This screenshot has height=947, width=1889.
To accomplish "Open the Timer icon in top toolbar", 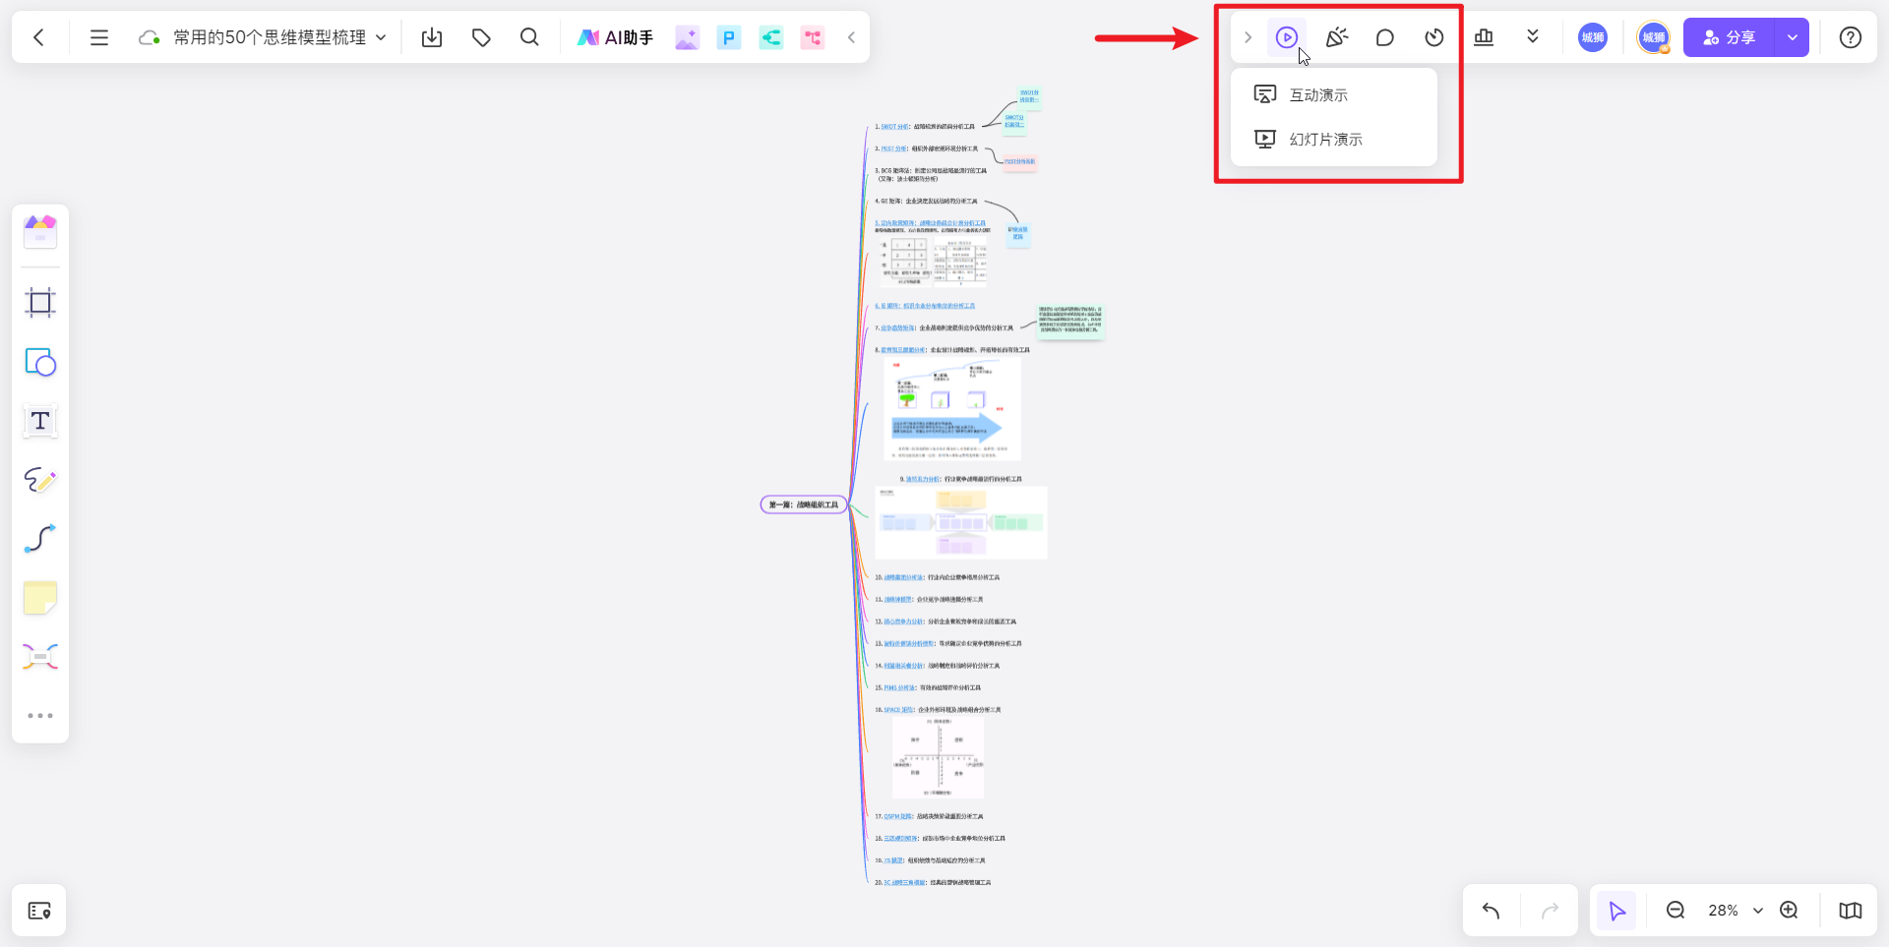I will coord(1433,37).
